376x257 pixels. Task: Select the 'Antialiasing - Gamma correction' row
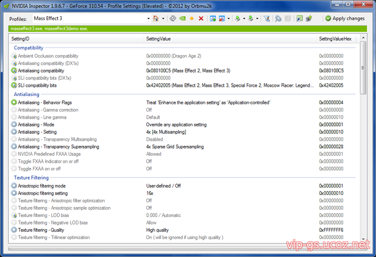pyautogui.click(x=184, y=110)
